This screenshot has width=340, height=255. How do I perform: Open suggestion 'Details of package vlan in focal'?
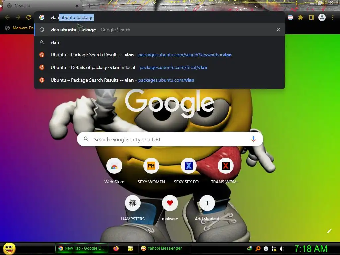pos(159,67)
